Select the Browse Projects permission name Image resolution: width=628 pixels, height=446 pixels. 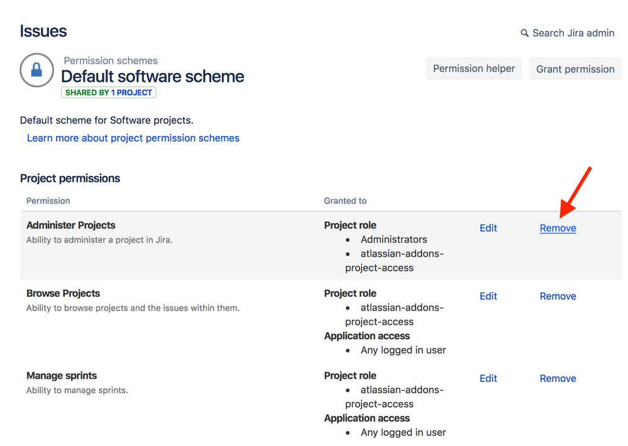point(63,293)
